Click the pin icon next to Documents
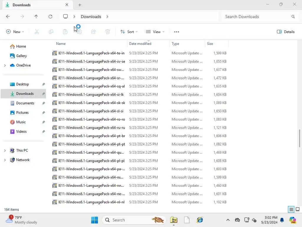302x227 pixels. (44, 103)
